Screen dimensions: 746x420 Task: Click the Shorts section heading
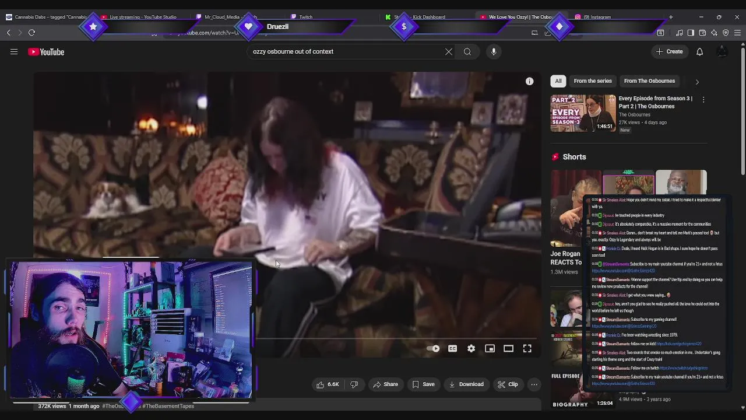pos(574,157)
